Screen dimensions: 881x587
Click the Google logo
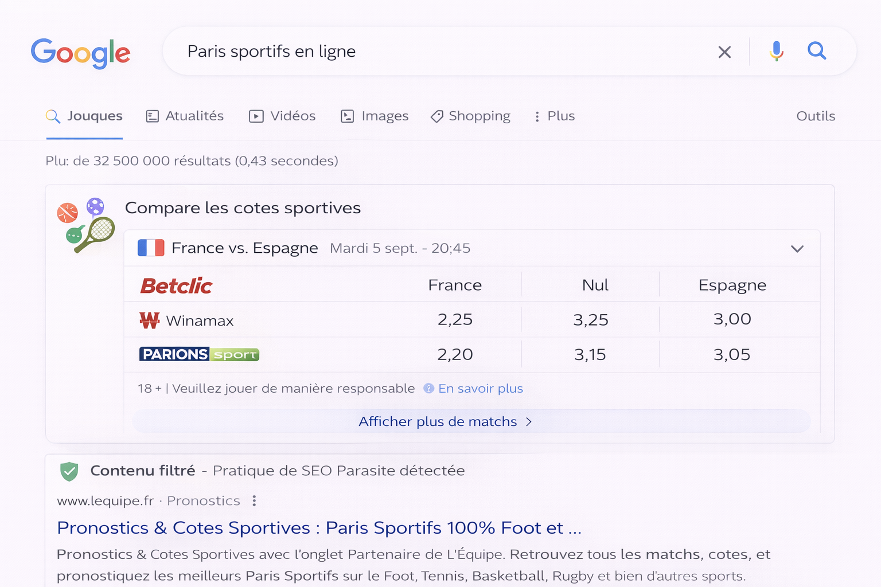point(80,53)
